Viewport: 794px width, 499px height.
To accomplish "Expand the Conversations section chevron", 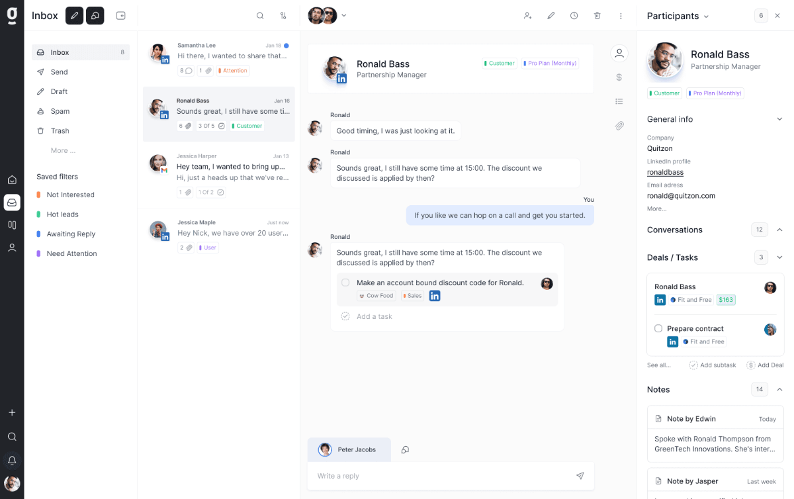I will (x=779, y=230).
